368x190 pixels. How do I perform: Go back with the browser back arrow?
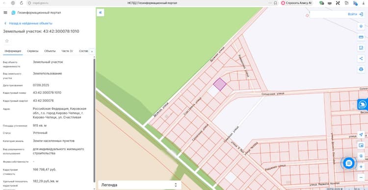[x=4, y=3]
